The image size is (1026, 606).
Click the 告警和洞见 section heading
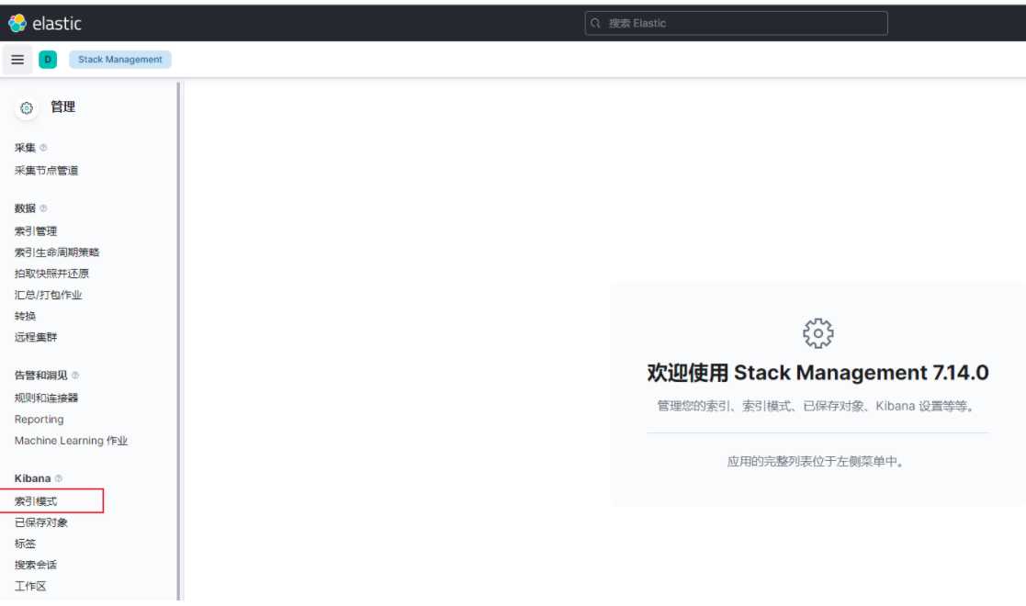41,375
